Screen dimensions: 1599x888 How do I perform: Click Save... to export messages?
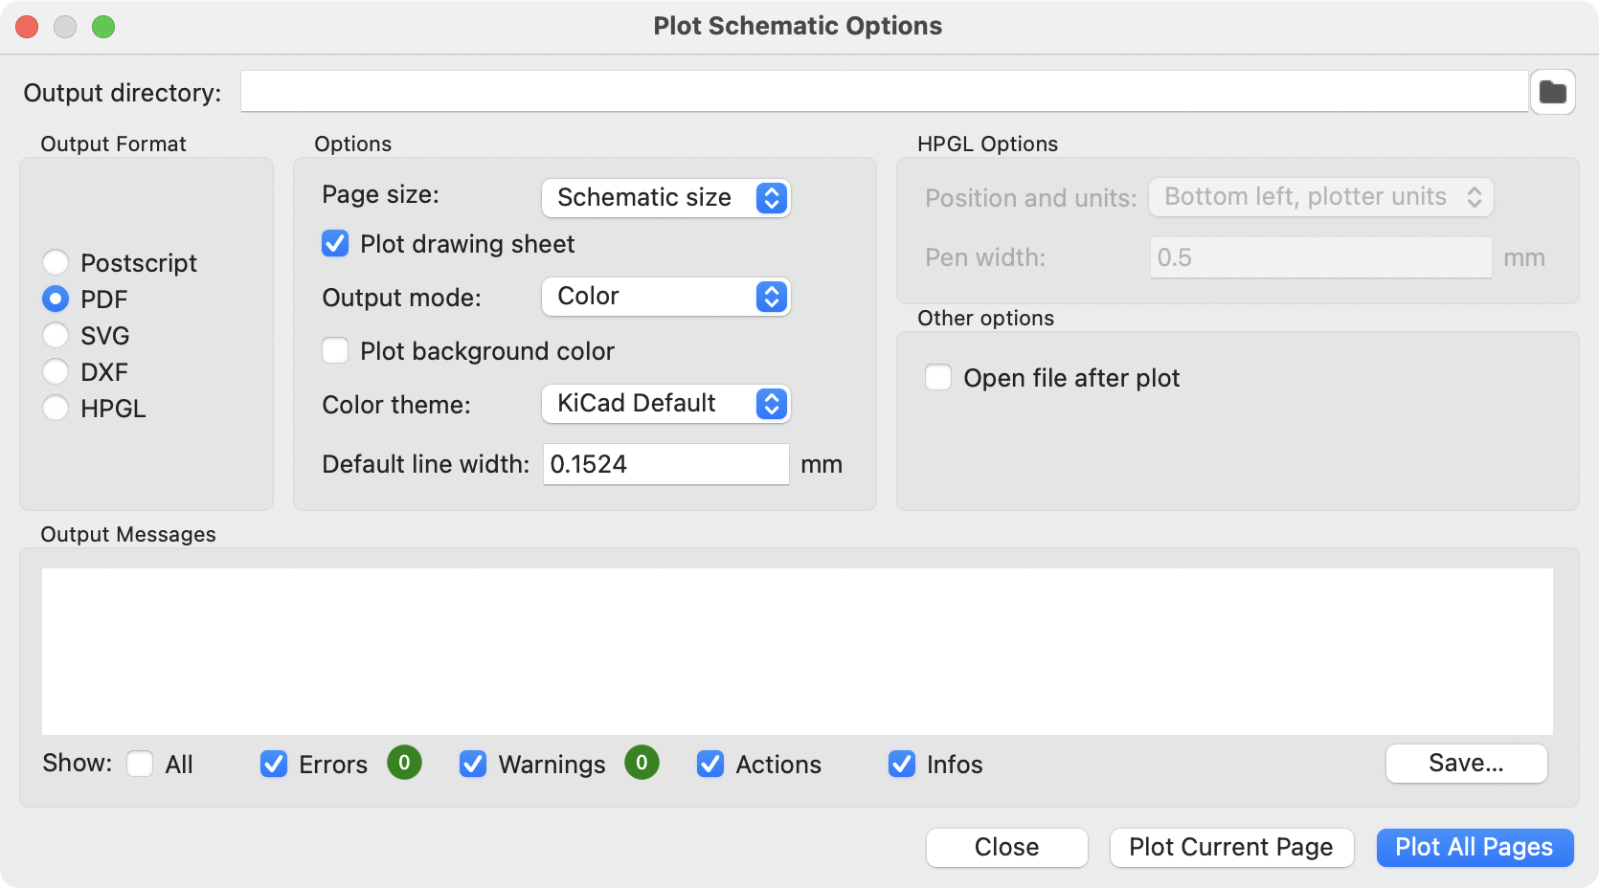point(1466,764)
